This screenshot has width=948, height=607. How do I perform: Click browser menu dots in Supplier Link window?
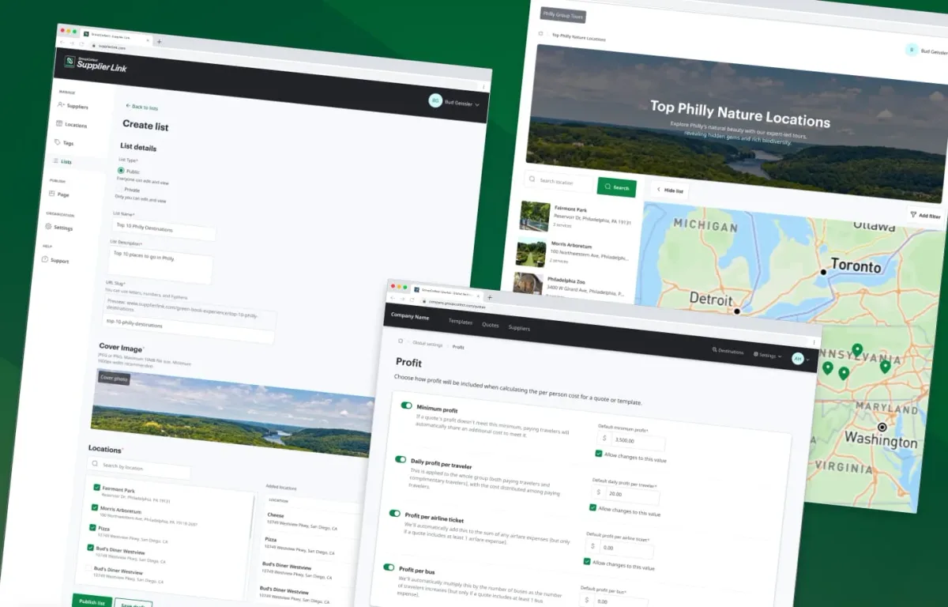point(483,86)
